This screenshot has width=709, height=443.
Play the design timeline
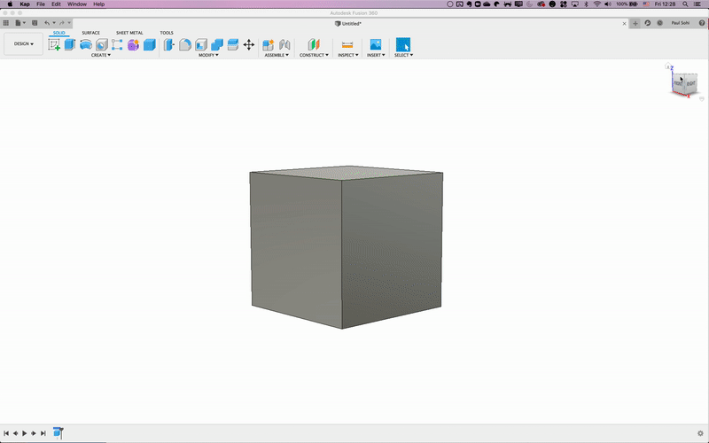pos(25,433)
